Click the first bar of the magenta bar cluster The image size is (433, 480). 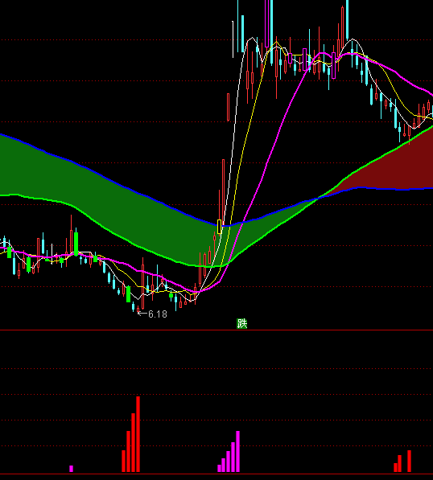219,469
